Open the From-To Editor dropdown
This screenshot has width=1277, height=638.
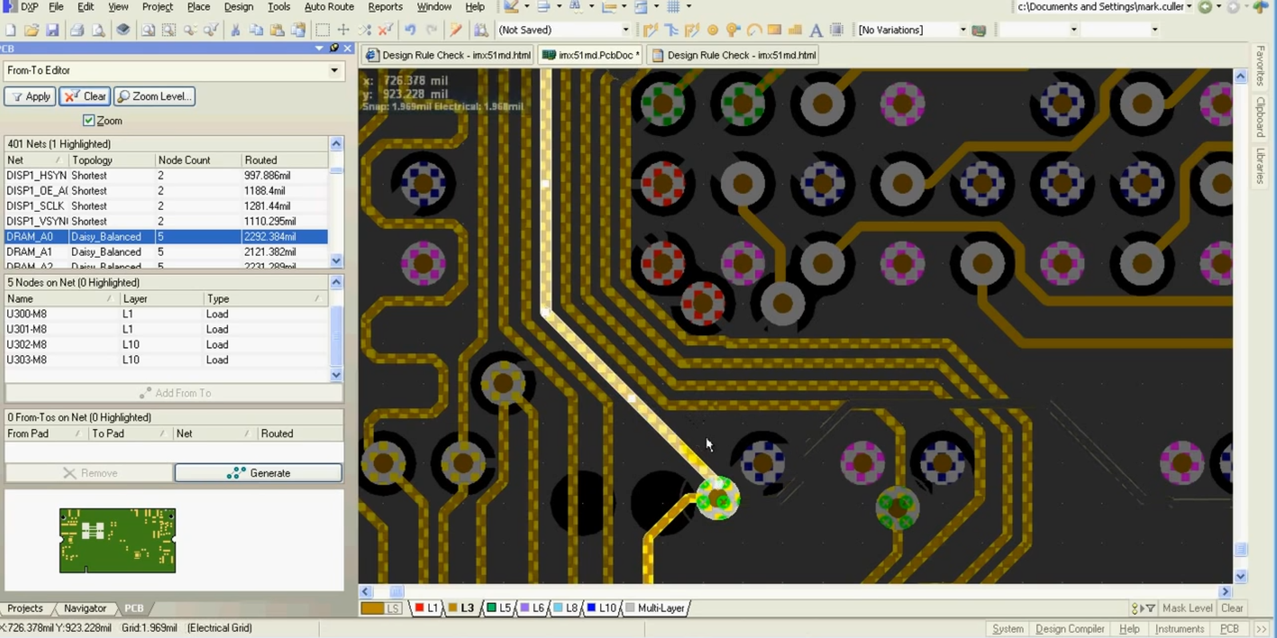[x=334, y=70]
